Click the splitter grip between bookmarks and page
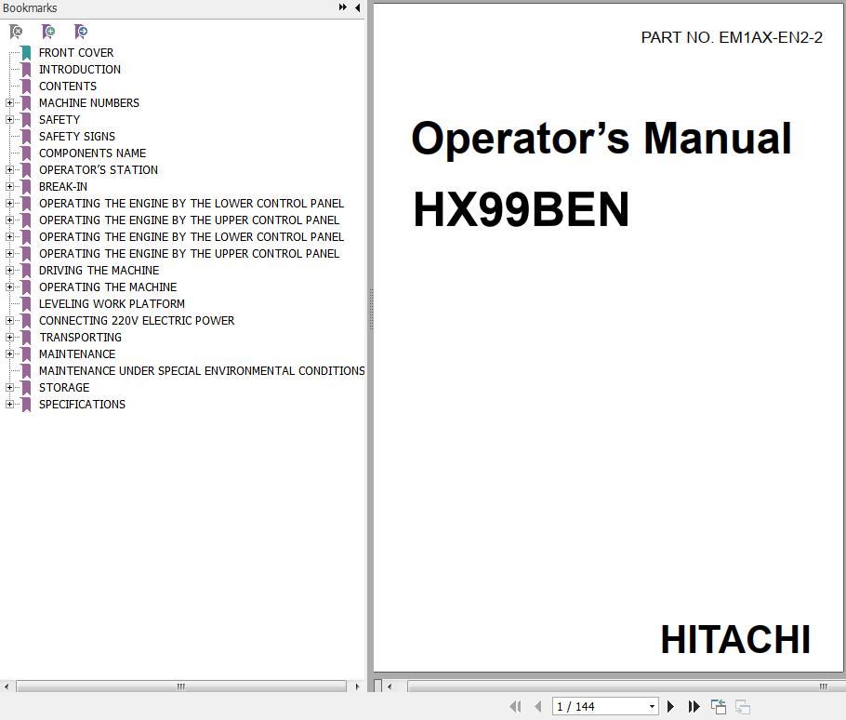 tap(371, 309)
